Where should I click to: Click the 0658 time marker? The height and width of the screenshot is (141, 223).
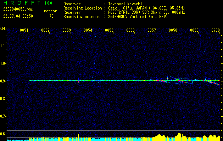173,30
